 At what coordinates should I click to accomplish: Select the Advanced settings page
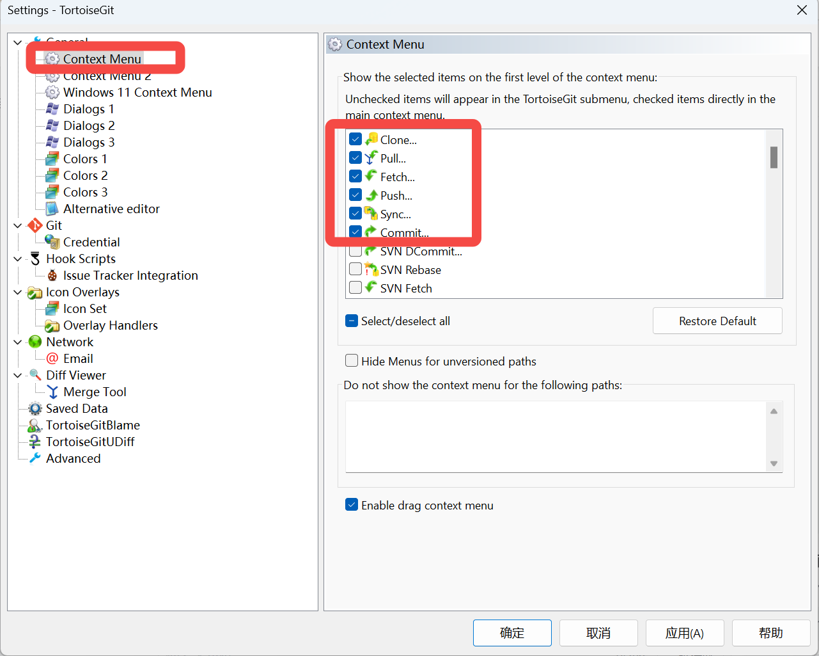pyautogui.click(x=74, y=459)
